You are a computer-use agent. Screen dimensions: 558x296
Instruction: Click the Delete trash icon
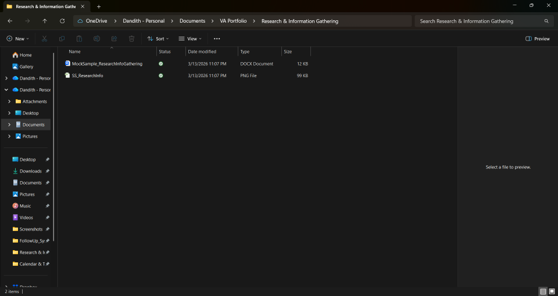click(x=132, y=39)
